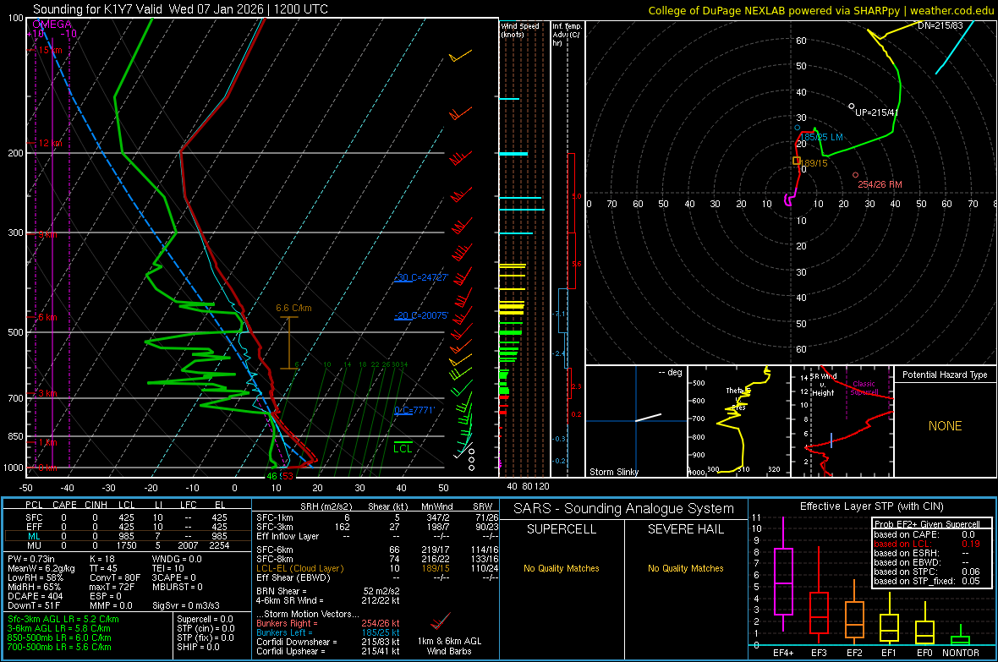Click the SUPERCELL column heading
The width and height of the screenshot is (998, 662).
[x=562, y=529]
